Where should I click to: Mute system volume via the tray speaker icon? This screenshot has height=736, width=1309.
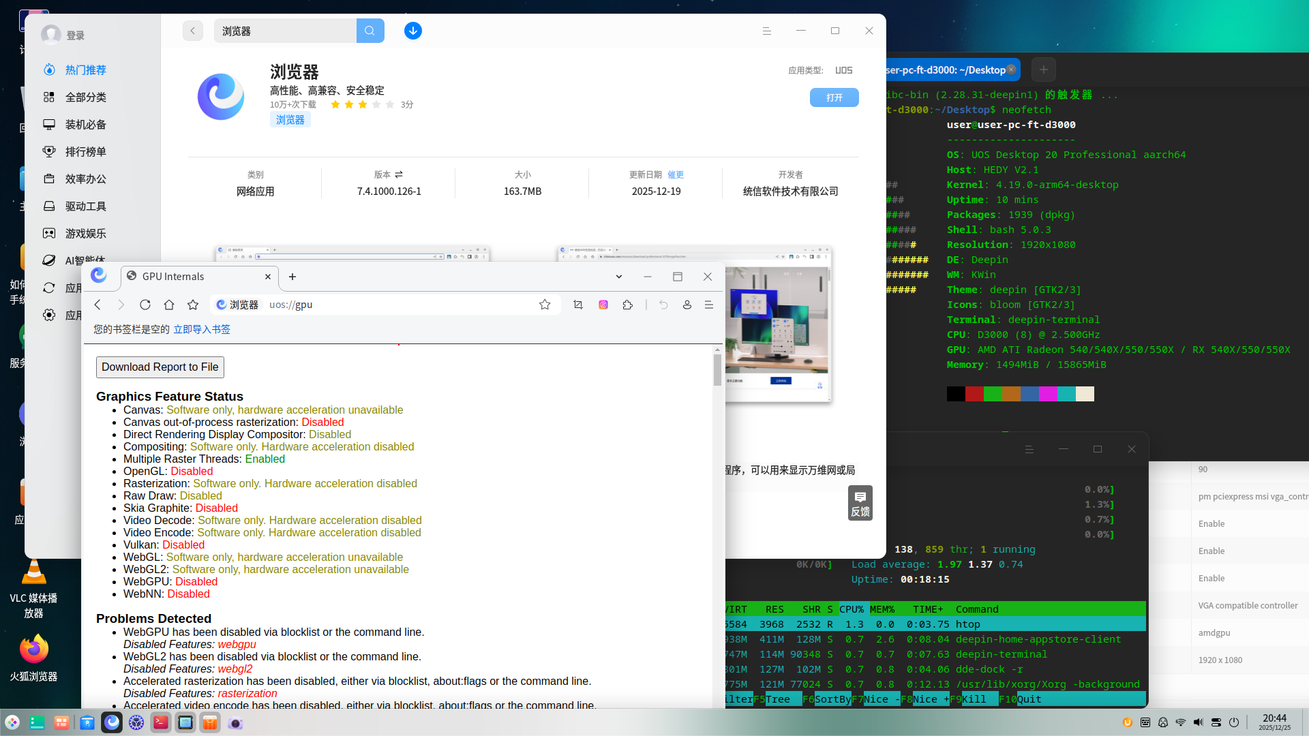[x=1198, y=722]
